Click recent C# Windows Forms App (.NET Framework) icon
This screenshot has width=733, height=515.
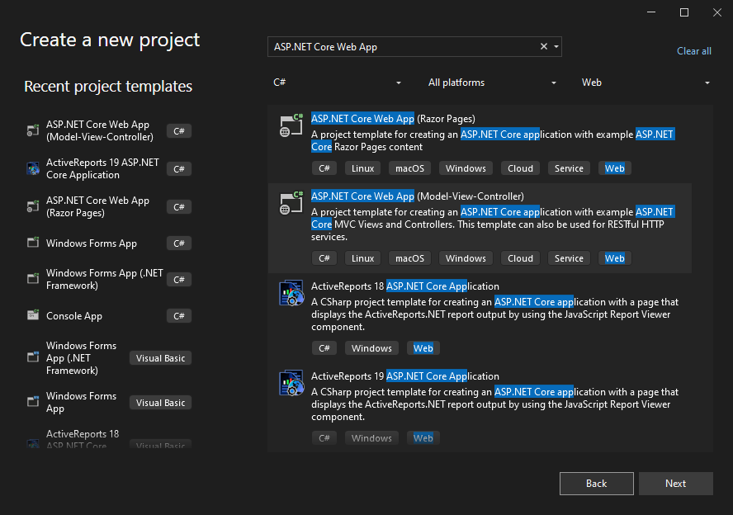click(33, 279)
